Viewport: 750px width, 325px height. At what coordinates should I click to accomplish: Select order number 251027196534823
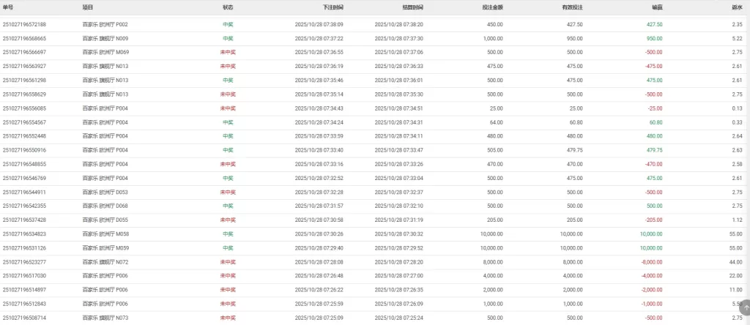tap(25, 234)
